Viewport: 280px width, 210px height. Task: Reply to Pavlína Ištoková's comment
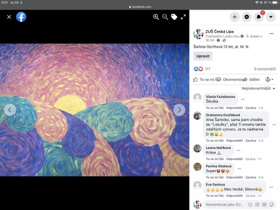click(235, 178)
